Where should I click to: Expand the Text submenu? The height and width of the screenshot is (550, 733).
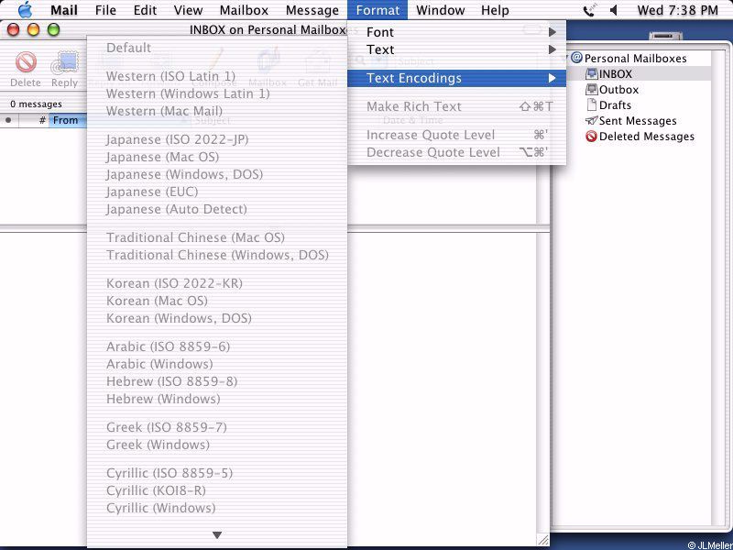pos(456,49)
